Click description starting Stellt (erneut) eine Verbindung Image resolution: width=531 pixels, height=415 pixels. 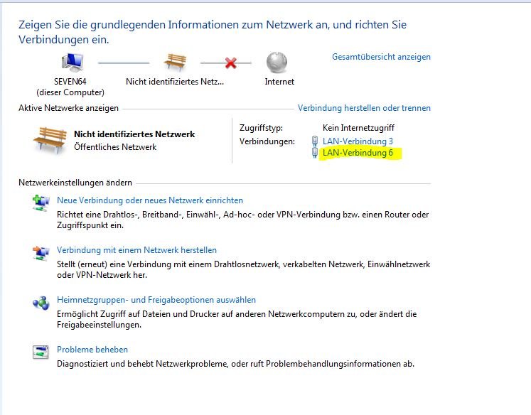244,270
